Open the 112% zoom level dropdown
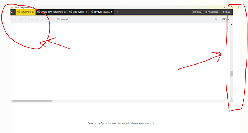The height and width of the screenshot is (133, 248). [225, 19]
